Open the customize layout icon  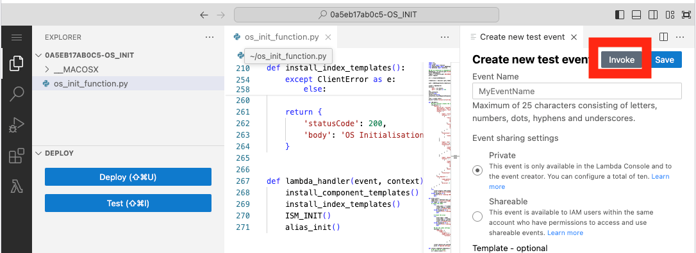pyautogui.click(x=670, y=15)
